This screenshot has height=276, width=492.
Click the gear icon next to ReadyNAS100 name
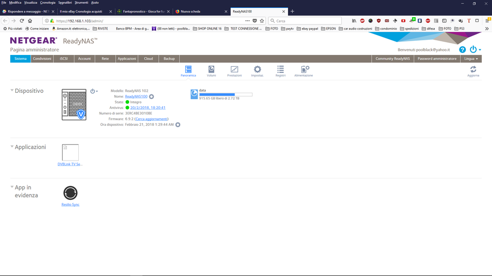pyautogui.click(x=152, y=97)
